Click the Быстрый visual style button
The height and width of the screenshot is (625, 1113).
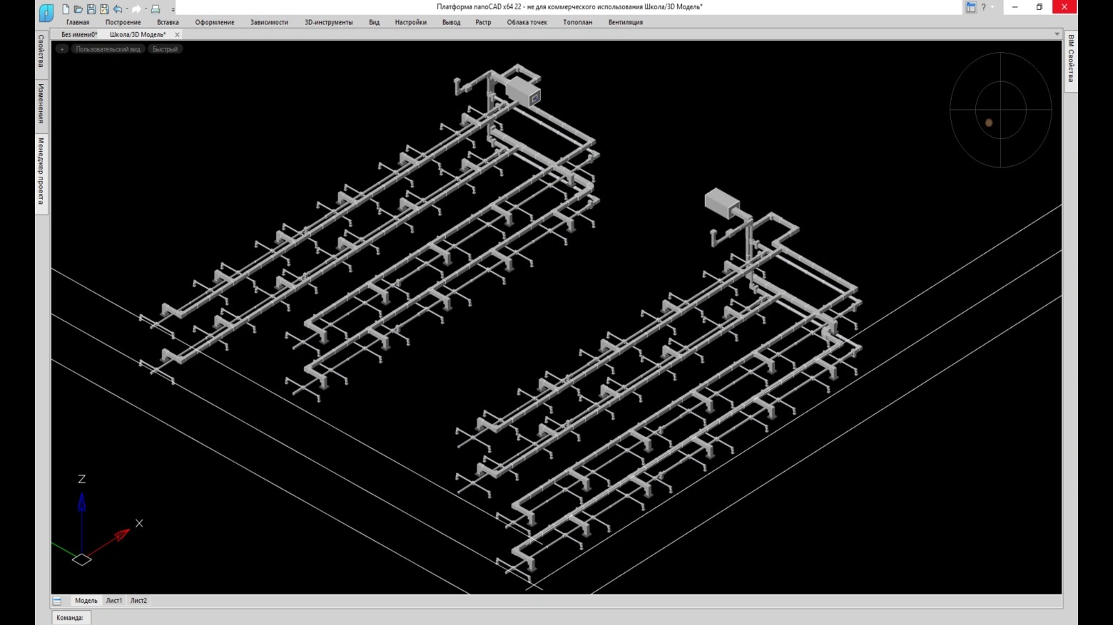click(x=165, y=49)
